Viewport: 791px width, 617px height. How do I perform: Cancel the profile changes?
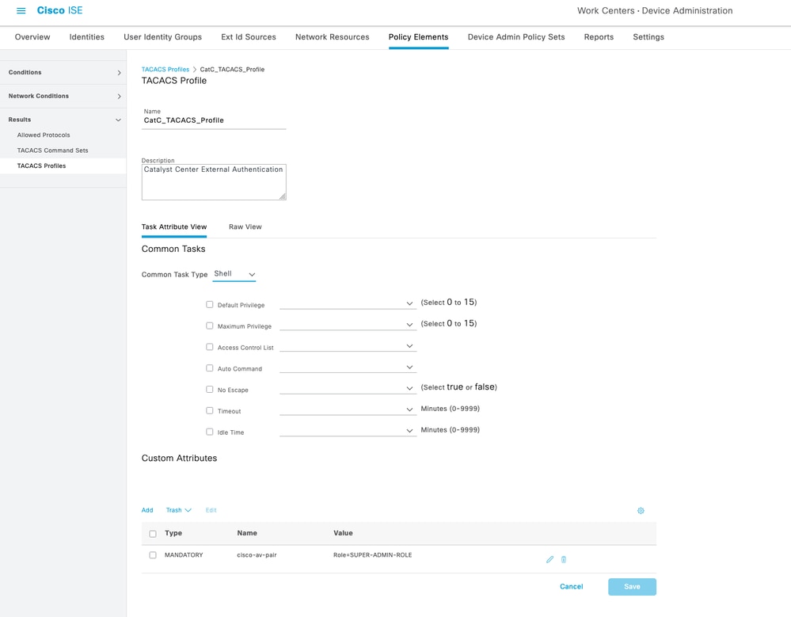(571, 587)
